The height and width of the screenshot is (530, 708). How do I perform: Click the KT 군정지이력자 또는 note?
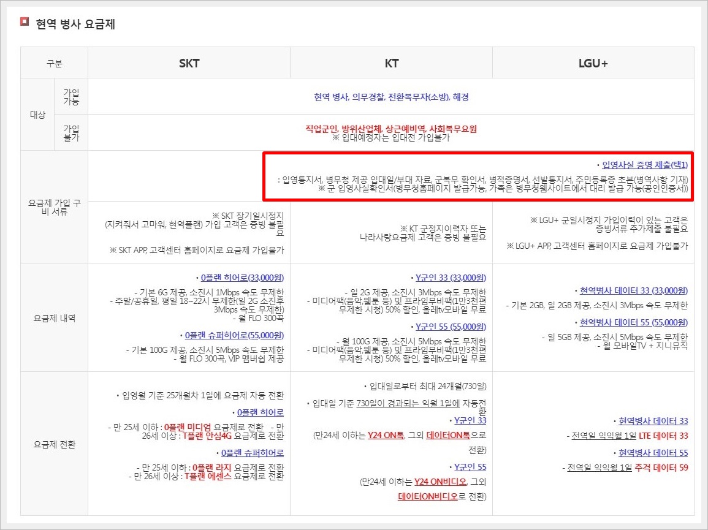point(443,229)
